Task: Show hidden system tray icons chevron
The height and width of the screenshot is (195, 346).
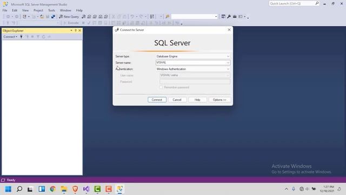Action: point(286,189)
